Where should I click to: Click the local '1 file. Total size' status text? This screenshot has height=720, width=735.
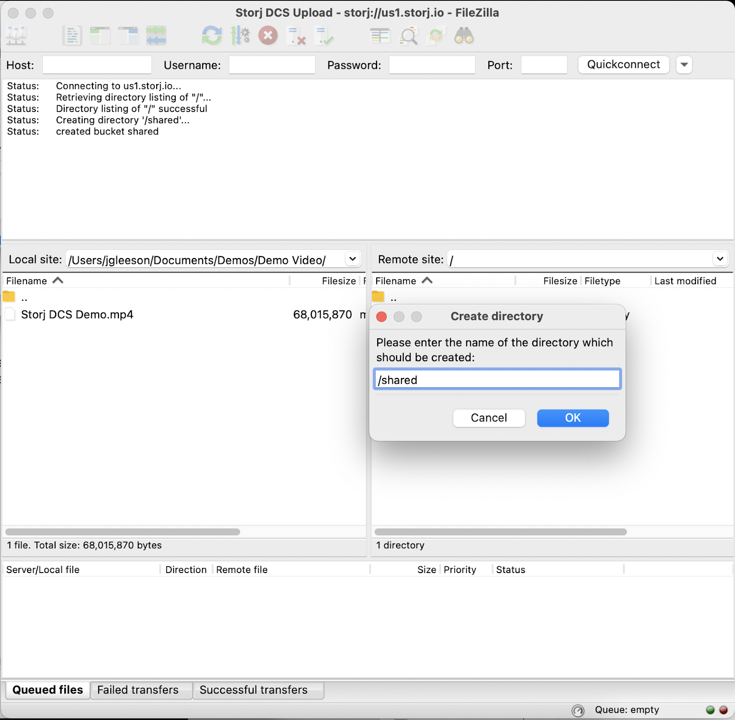pos(85,545)
